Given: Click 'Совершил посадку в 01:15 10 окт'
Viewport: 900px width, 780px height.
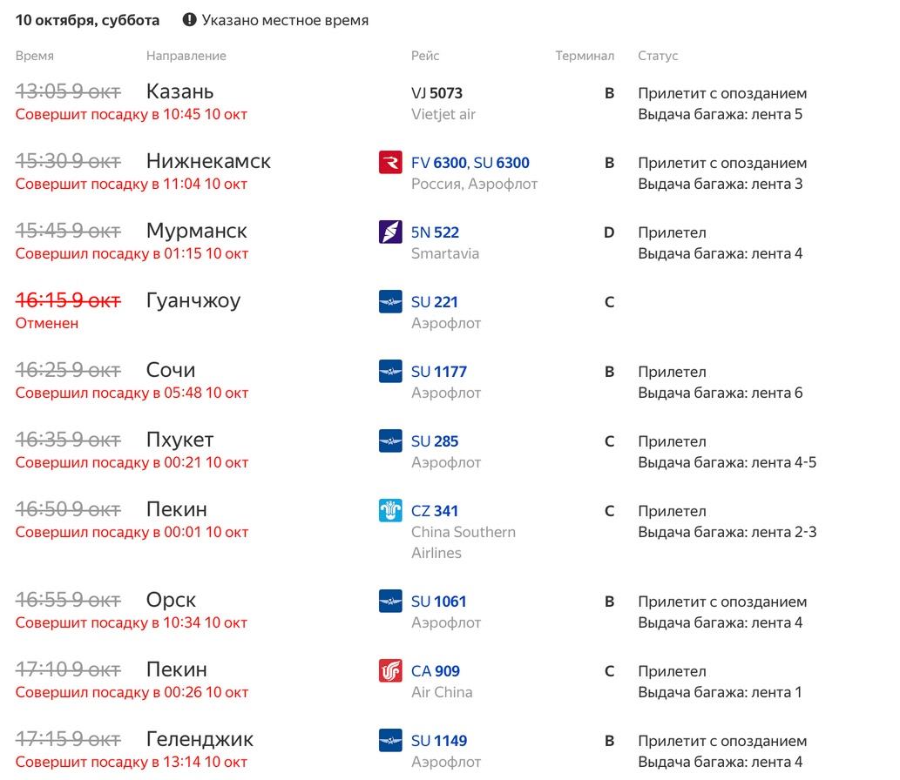Looking at the screenshot, I should 132,253.
